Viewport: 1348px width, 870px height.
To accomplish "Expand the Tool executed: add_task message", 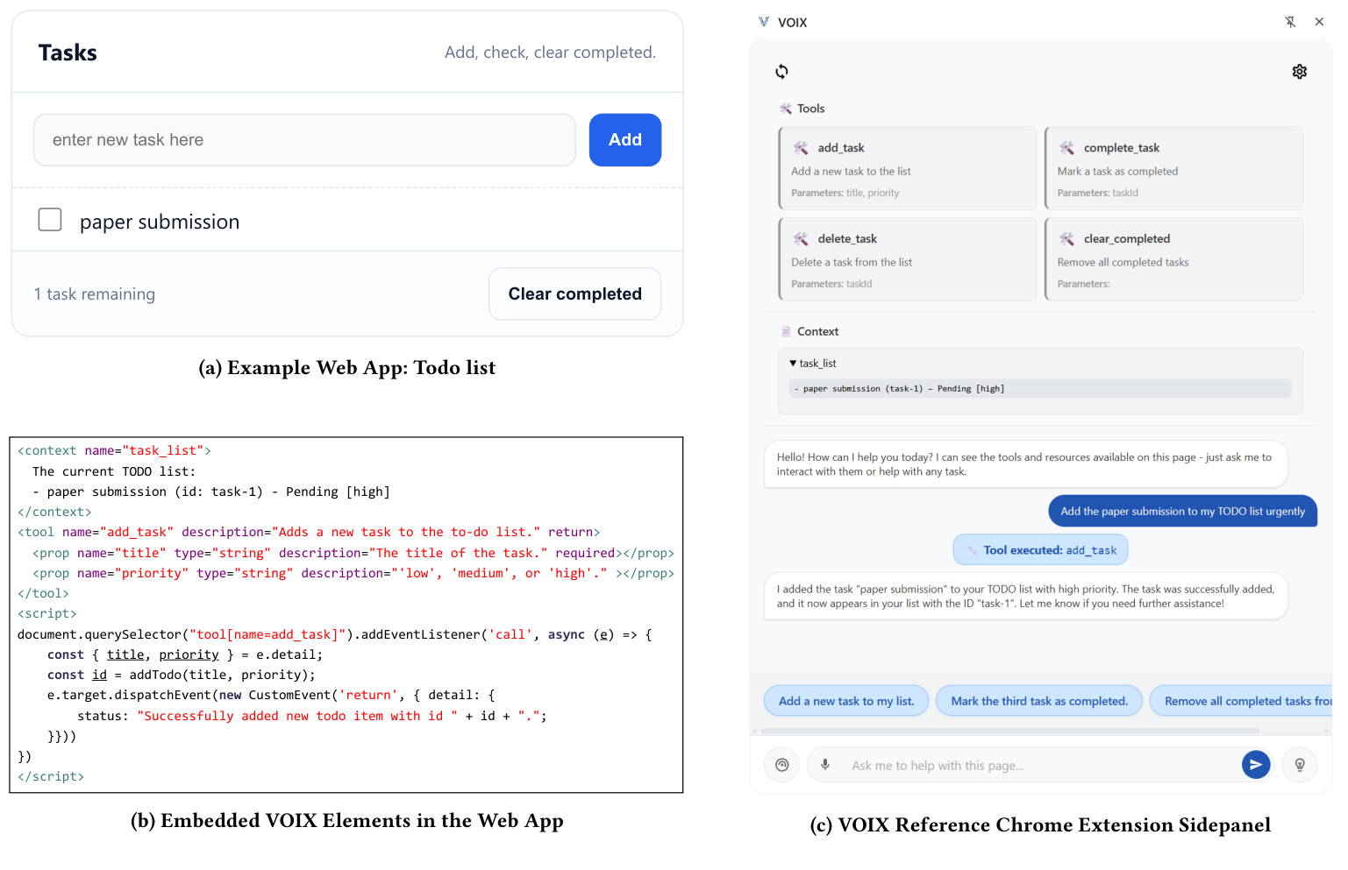I will (x=1040, y=549).
